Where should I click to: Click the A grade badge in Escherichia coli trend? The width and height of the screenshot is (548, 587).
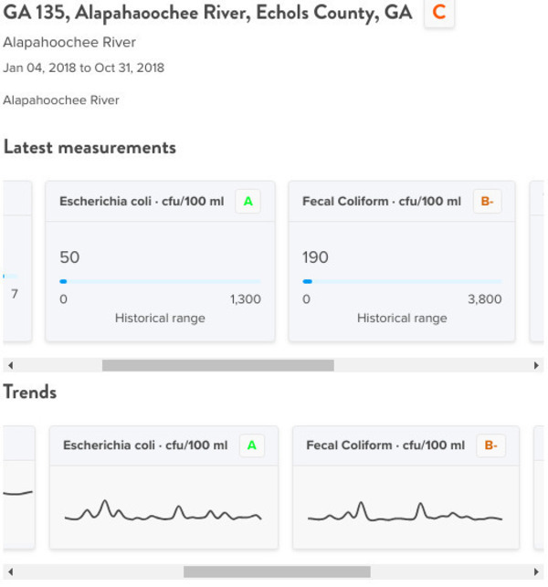pos(252,445)
